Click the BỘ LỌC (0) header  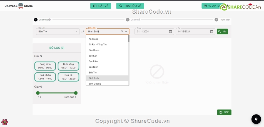pyautogui.click(x=57, y=48)
